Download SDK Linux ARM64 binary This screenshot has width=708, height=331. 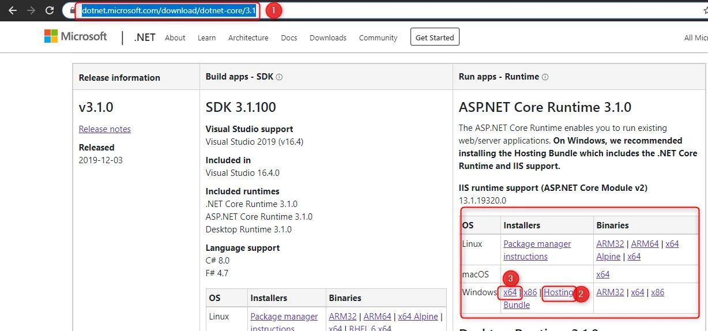377,317
